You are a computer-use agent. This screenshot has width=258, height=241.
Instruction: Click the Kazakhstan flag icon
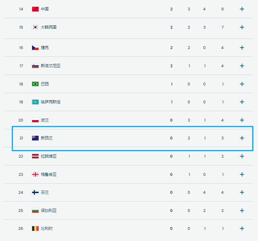pos(35,102)
